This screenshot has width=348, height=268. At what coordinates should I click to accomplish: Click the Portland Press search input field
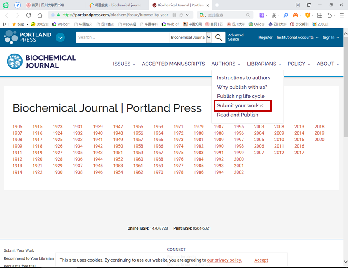coord(122,38)
